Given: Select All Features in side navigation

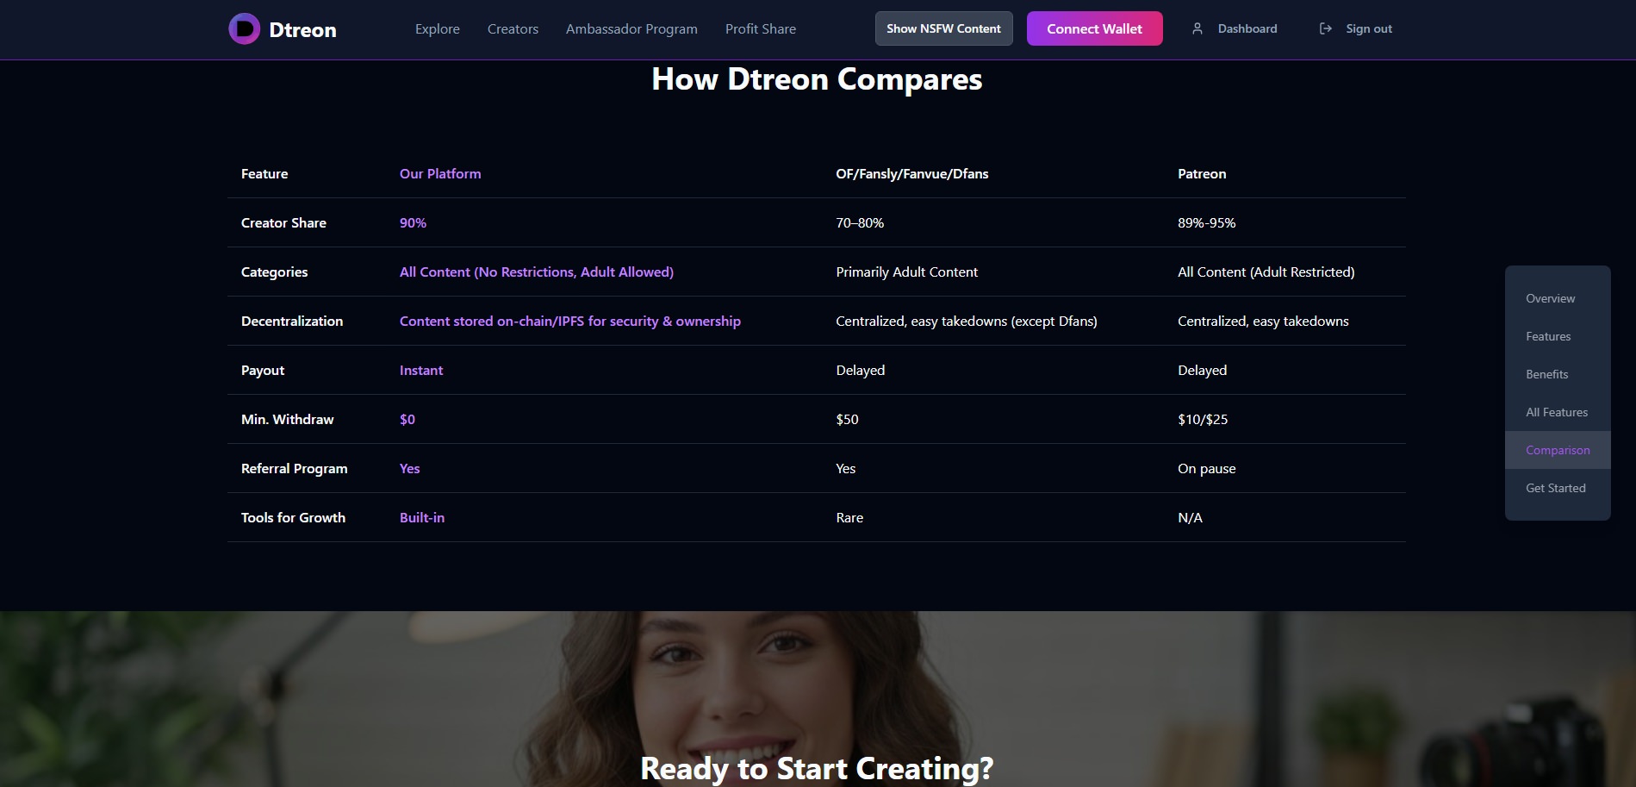Looking at the screenshot, I should (1556, 412).
